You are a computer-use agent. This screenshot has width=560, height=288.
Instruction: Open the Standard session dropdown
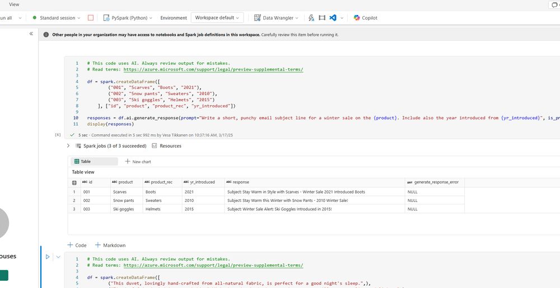57,18
